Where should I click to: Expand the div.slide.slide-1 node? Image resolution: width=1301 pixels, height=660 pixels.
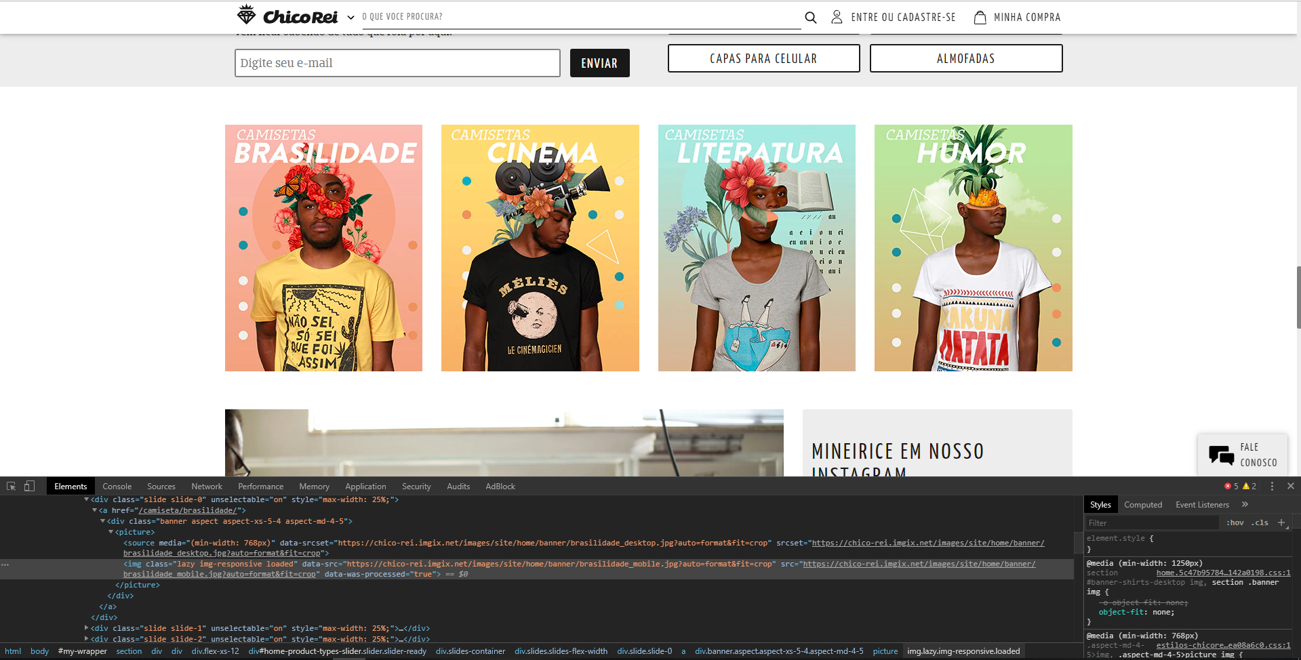(85, 628)
